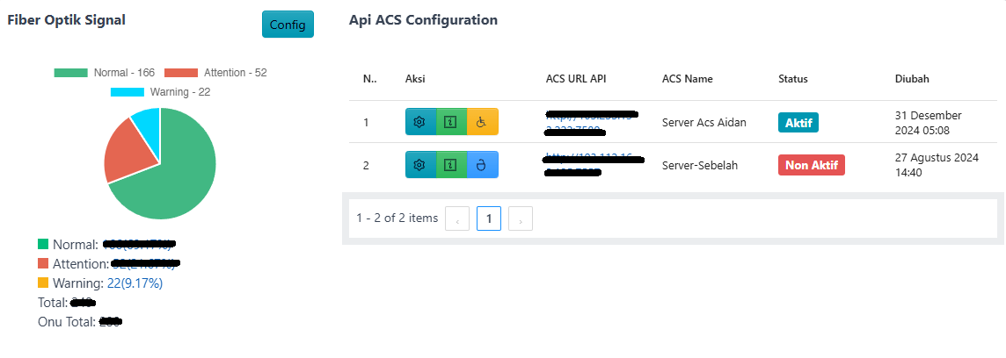Click Aktif status badge
The width and height of the screenshot is (1006, 358).
798,122
